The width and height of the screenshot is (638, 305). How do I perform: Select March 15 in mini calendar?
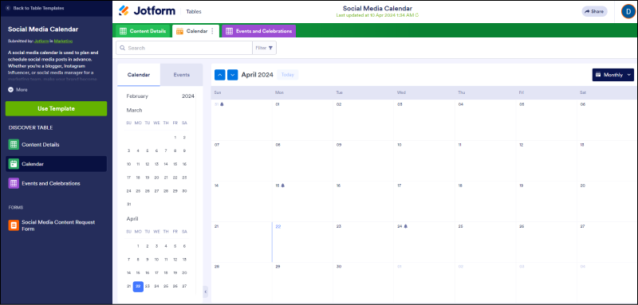[175, 164]
